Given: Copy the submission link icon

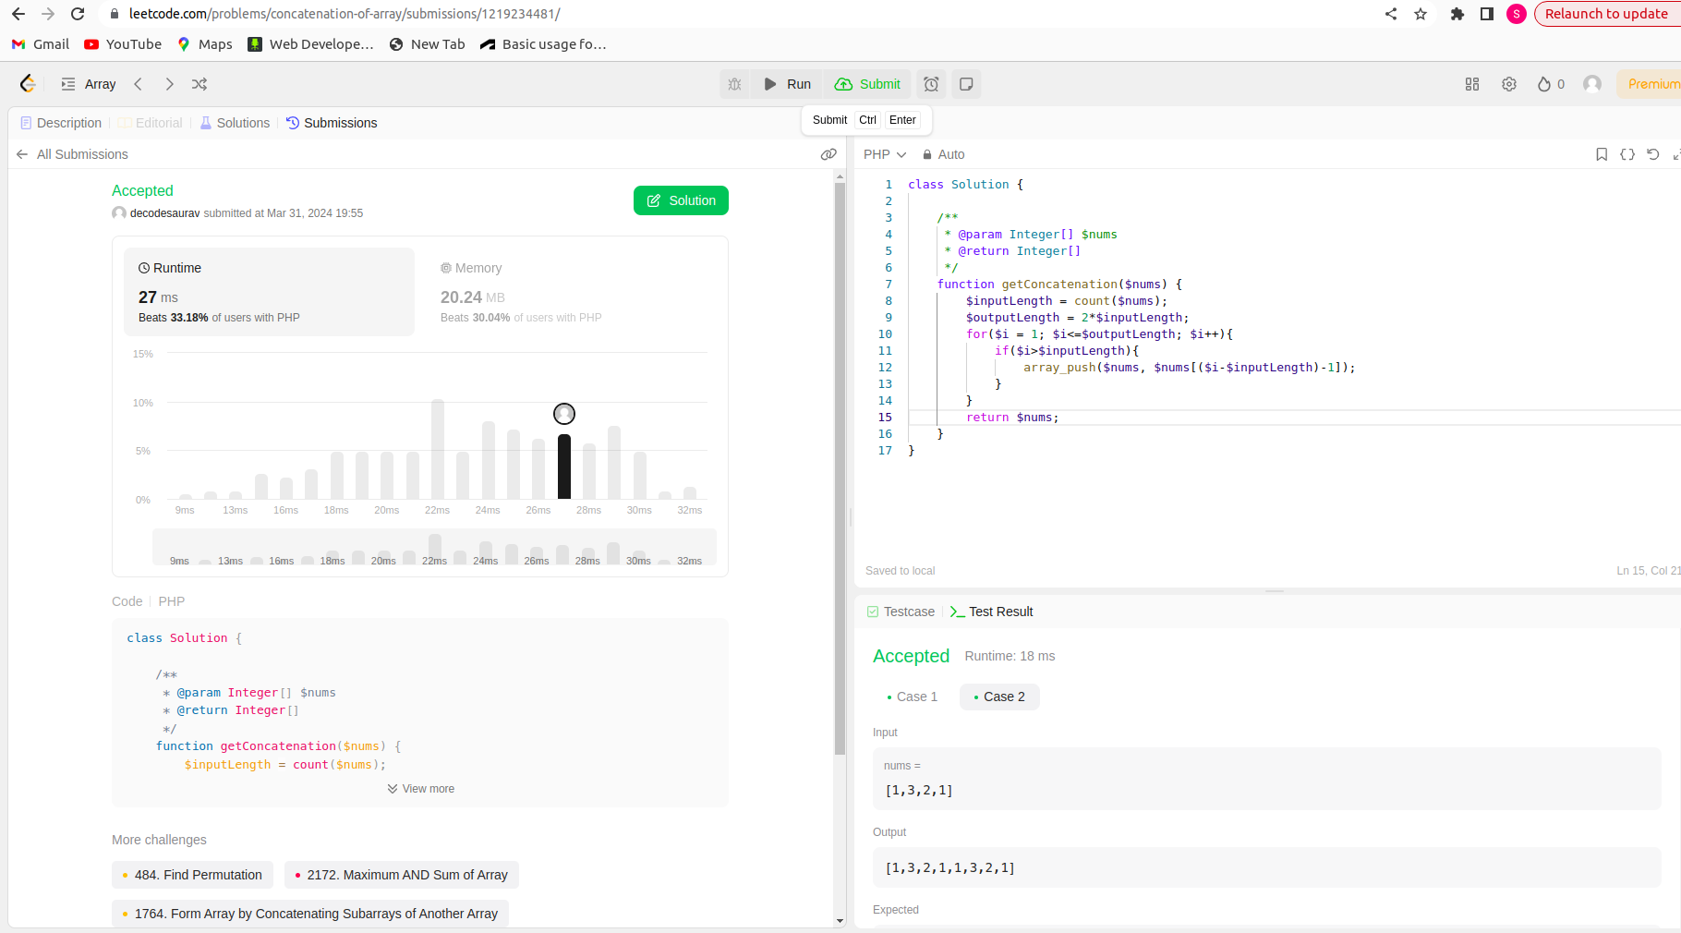Looking at the screenshot, I should point(828,154).
